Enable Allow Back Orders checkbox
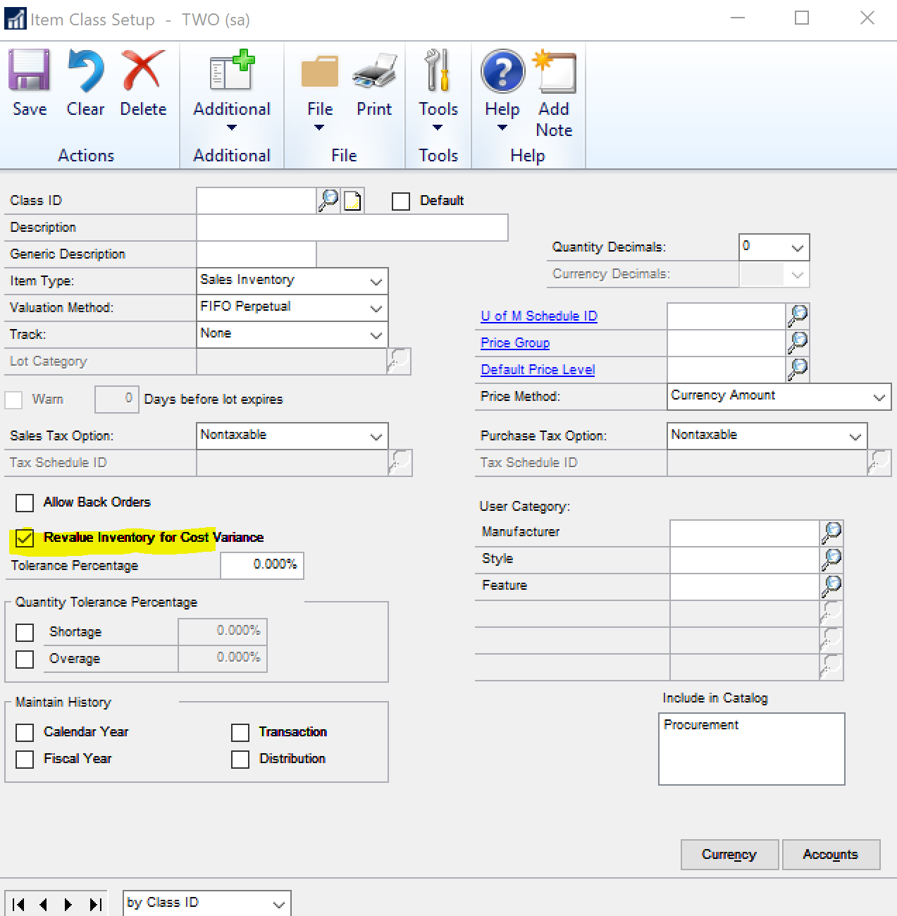This screenshot has height=916, width=897. click(x=25, y=503)
